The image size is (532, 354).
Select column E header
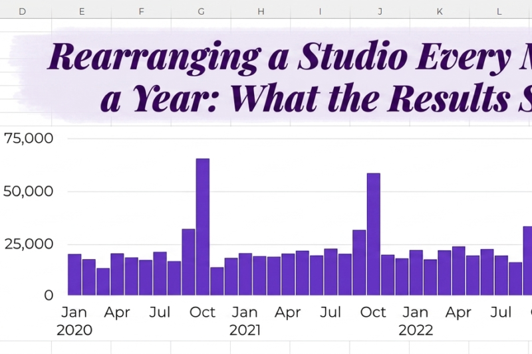coord(81,11)
